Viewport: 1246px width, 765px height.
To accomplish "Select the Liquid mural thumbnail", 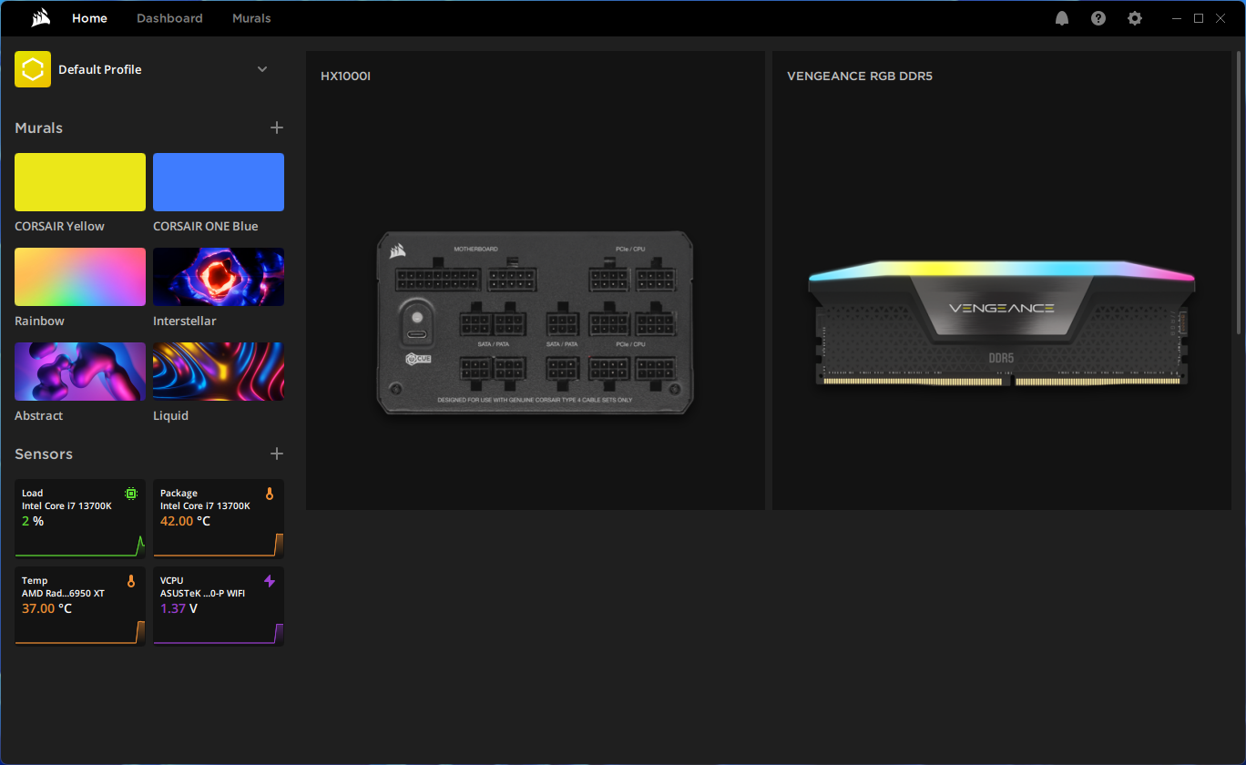I will pyautogui.click(x=219, y=372).
